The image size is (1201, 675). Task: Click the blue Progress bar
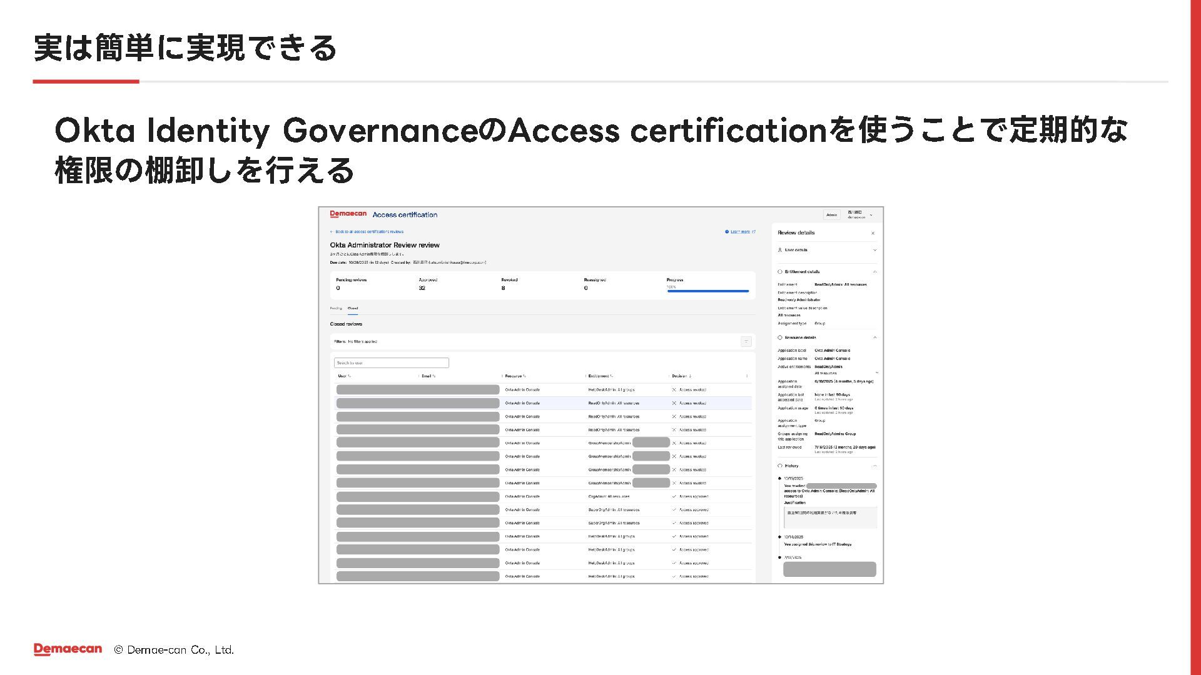pyautogui.click(x=707, y=291)
